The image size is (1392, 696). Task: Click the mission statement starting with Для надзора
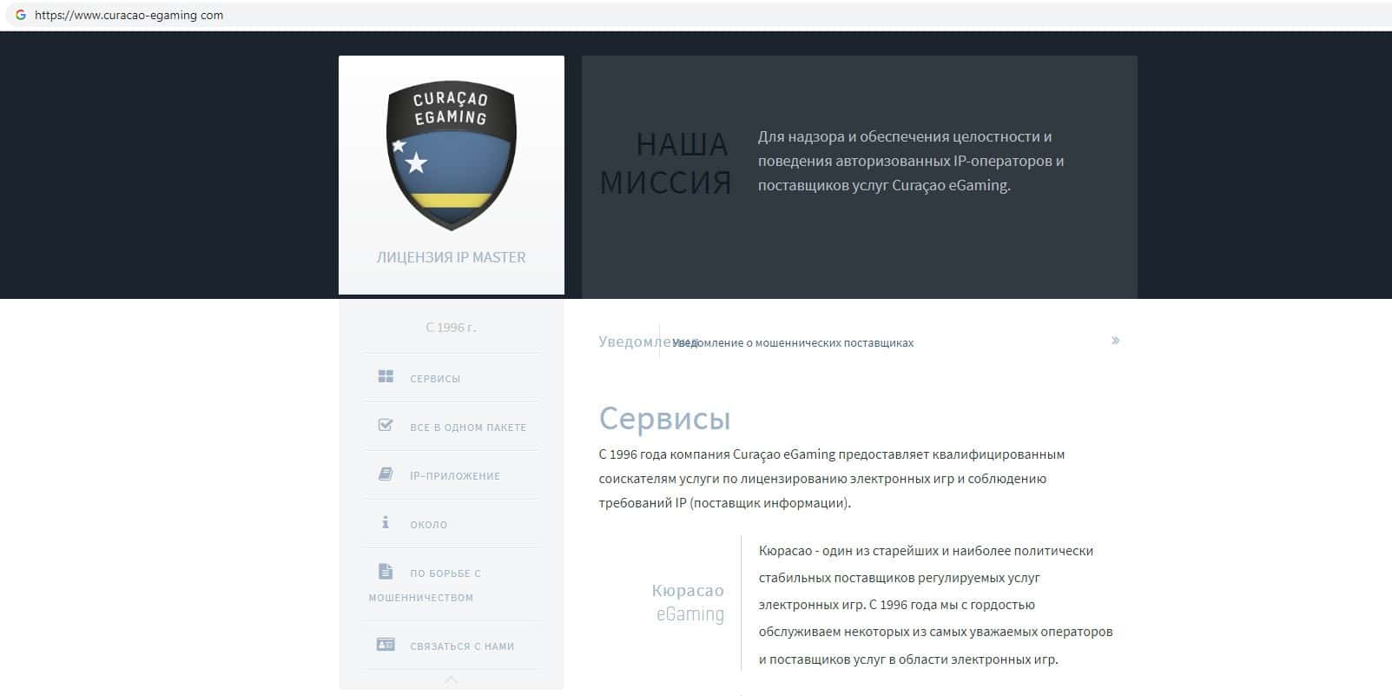[x=911, y=161]
